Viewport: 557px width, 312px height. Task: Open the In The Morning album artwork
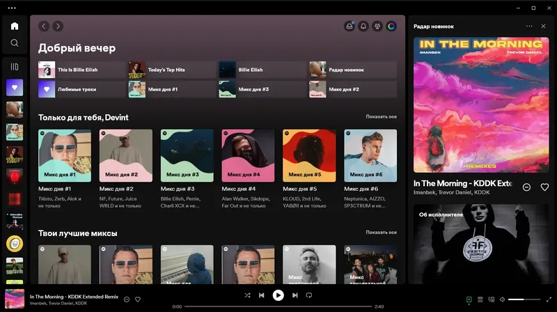click(x=481, y=105)
